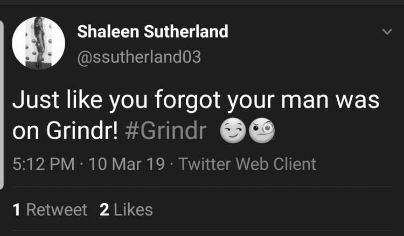The image size is (404, 236).
Task: View the 1 Retweet list
Action: point(50,210)
